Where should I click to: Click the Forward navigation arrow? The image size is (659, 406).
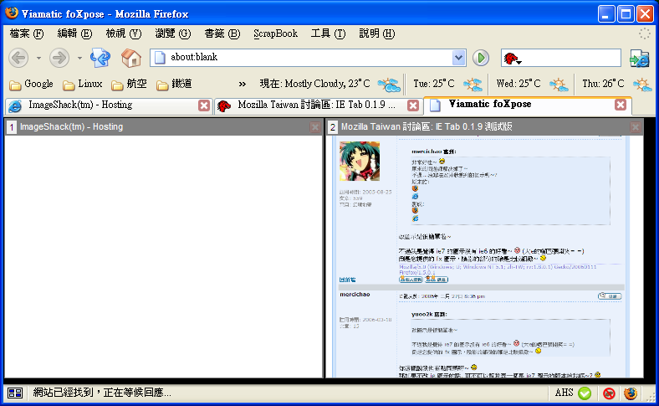pos(59,58)
